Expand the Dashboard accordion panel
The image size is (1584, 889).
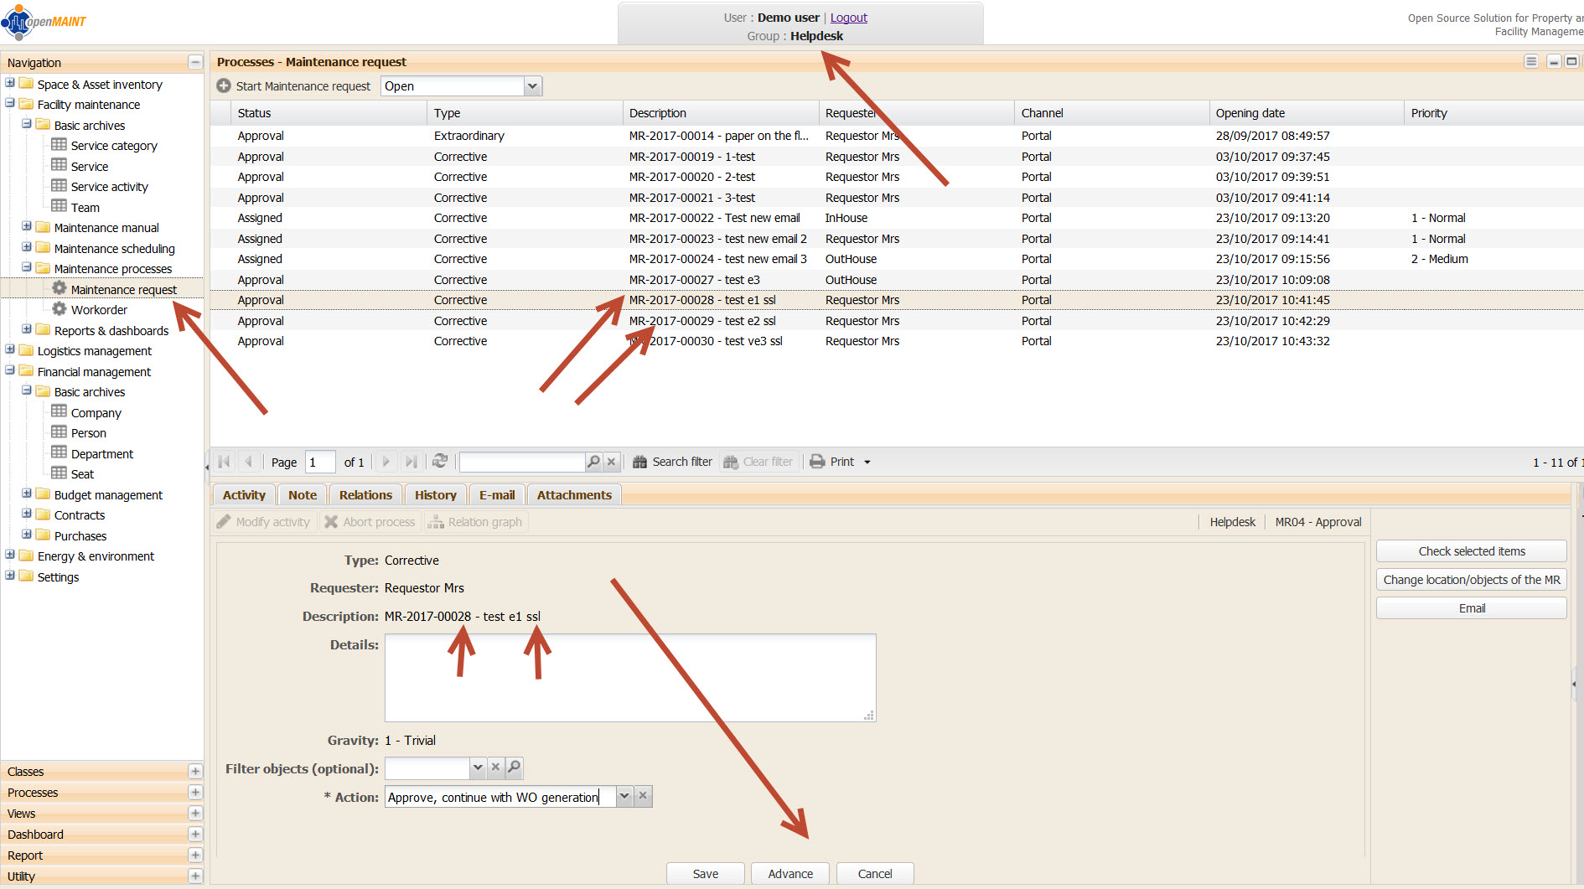tap(195, 835)
